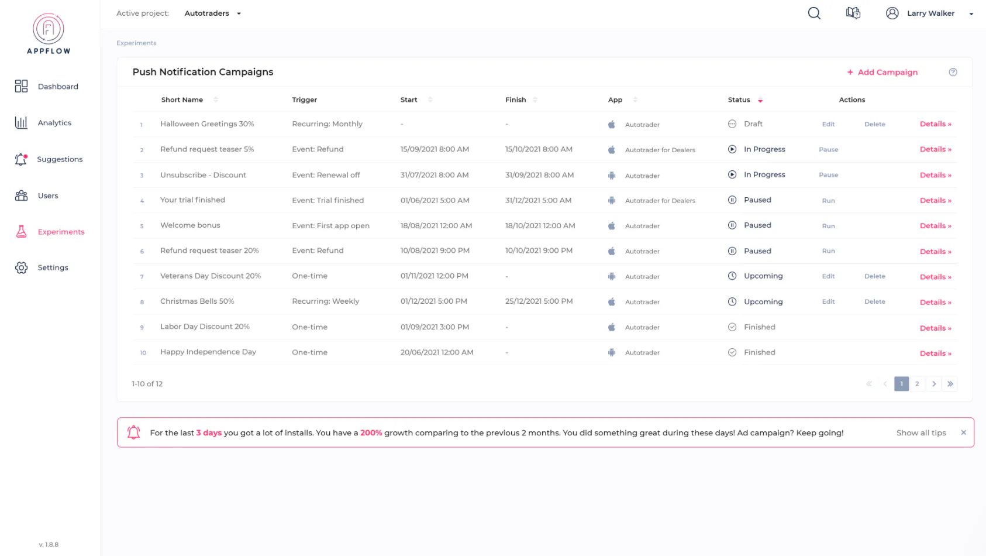
Task: Click the Settings gear icon
Action: tap(21, 267)
